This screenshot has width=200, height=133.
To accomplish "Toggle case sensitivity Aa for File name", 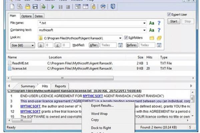I will 152,23.
